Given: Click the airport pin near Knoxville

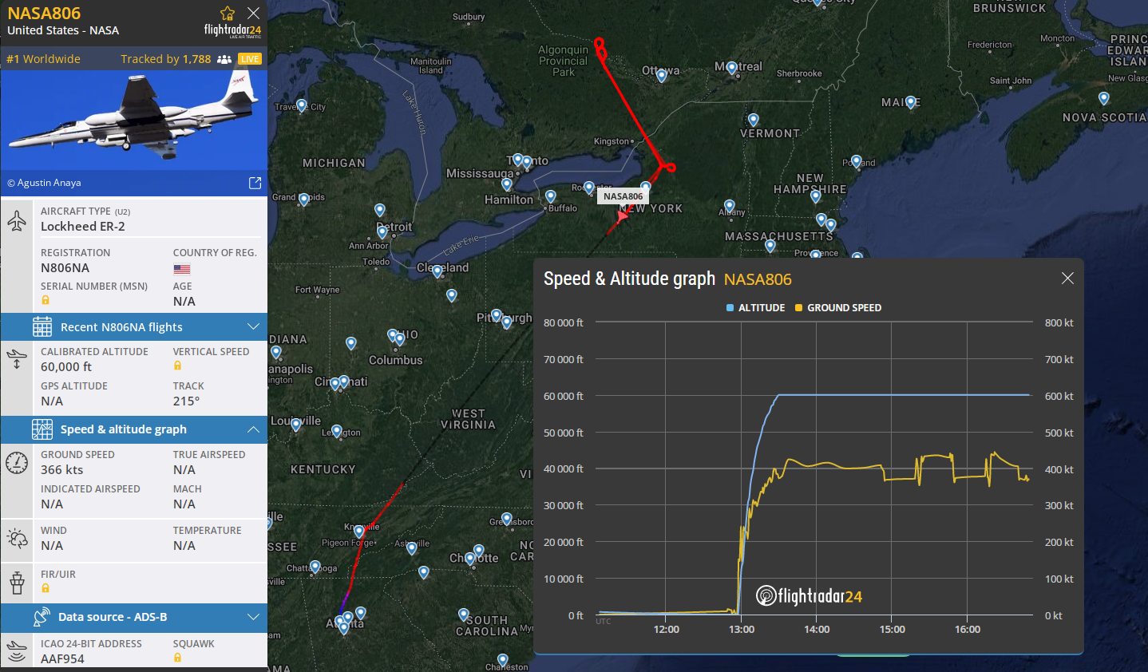Looking at the screenshot, I should pyautogui.click(x=358, y=531).
